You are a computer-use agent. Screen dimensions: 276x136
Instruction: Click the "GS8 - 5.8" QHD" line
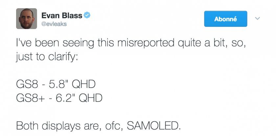[x=56, y=84]
